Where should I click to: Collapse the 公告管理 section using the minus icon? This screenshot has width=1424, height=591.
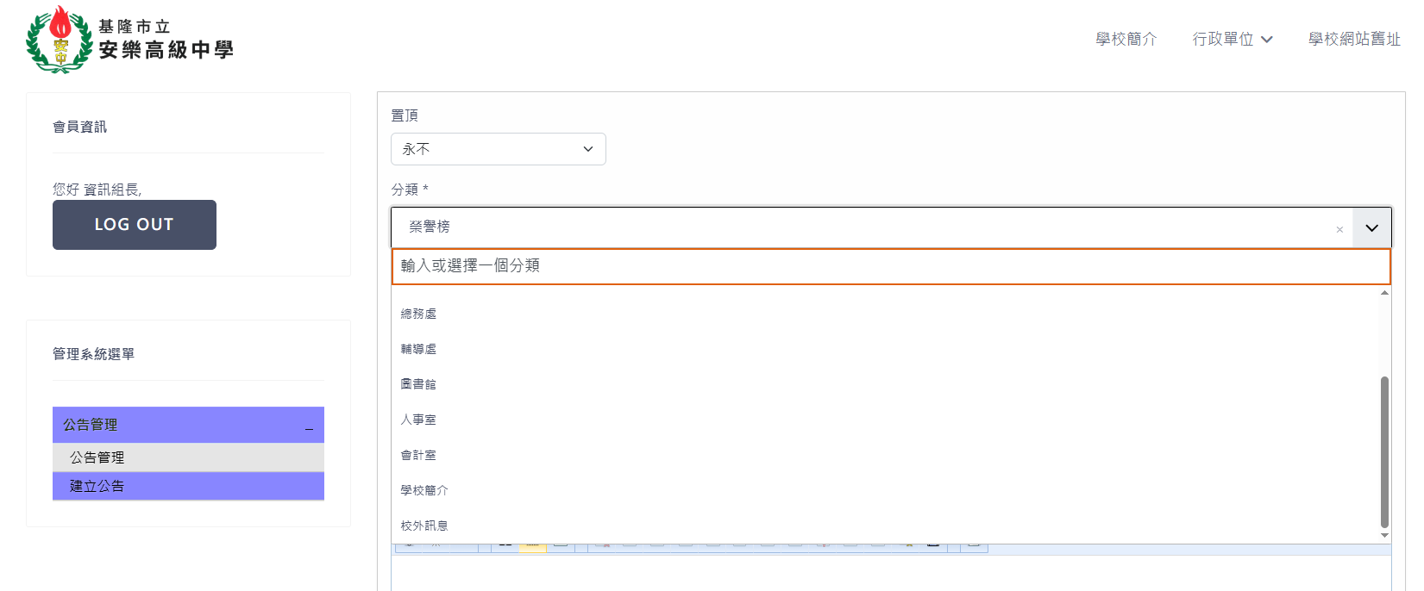point(309,426)
